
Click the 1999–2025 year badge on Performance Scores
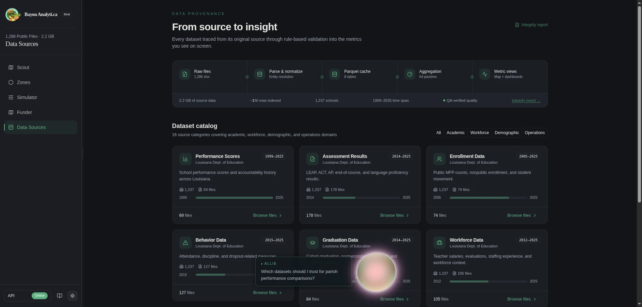(274, 156)
